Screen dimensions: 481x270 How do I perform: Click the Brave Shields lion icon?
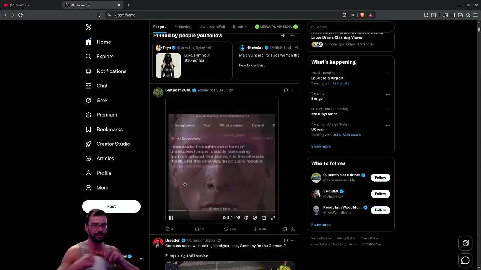[362, 15]
